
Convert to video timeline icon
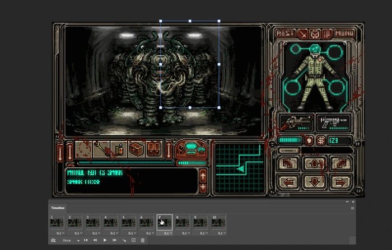[53, 240]
